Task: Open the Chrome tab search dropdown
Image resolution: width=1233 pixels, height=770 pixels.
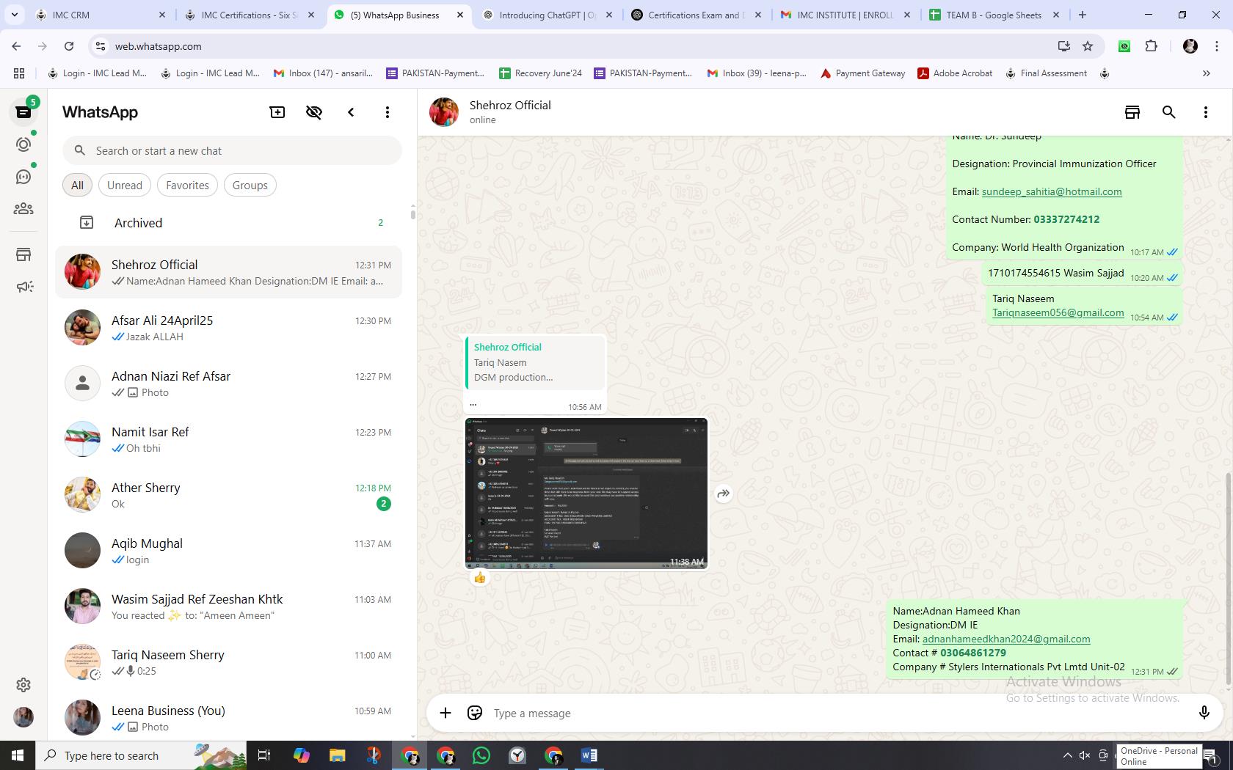Action: pyautogui.click(x=15, y=15)
